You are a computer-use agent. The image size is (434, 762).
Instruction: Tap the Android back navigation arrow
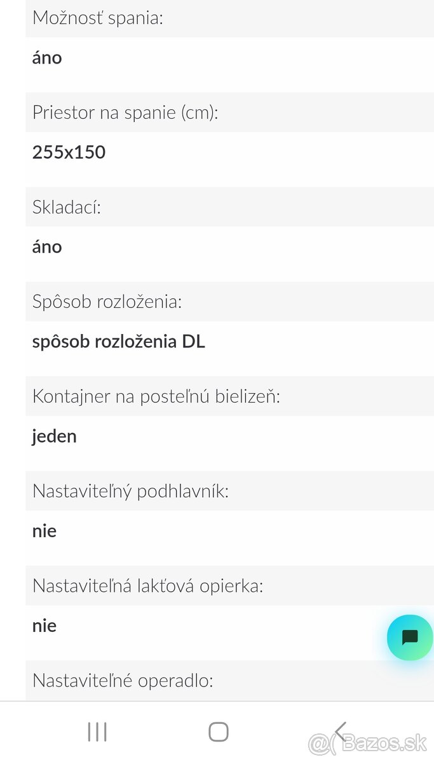coord(341,732)
